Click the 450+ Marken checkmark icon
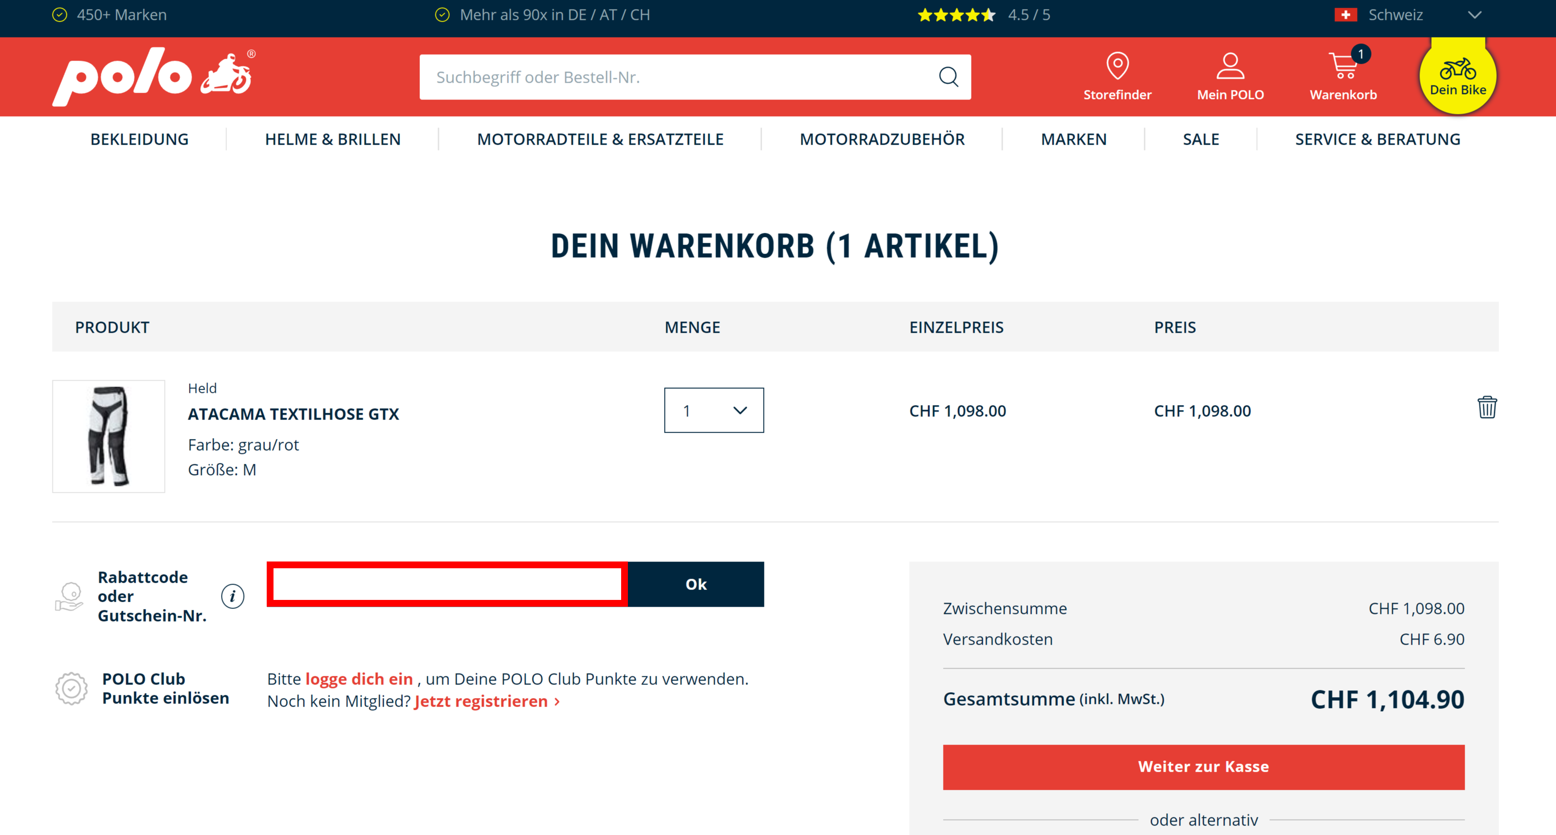The width and height of the screenshot is (1556, 835). point(59,14)
